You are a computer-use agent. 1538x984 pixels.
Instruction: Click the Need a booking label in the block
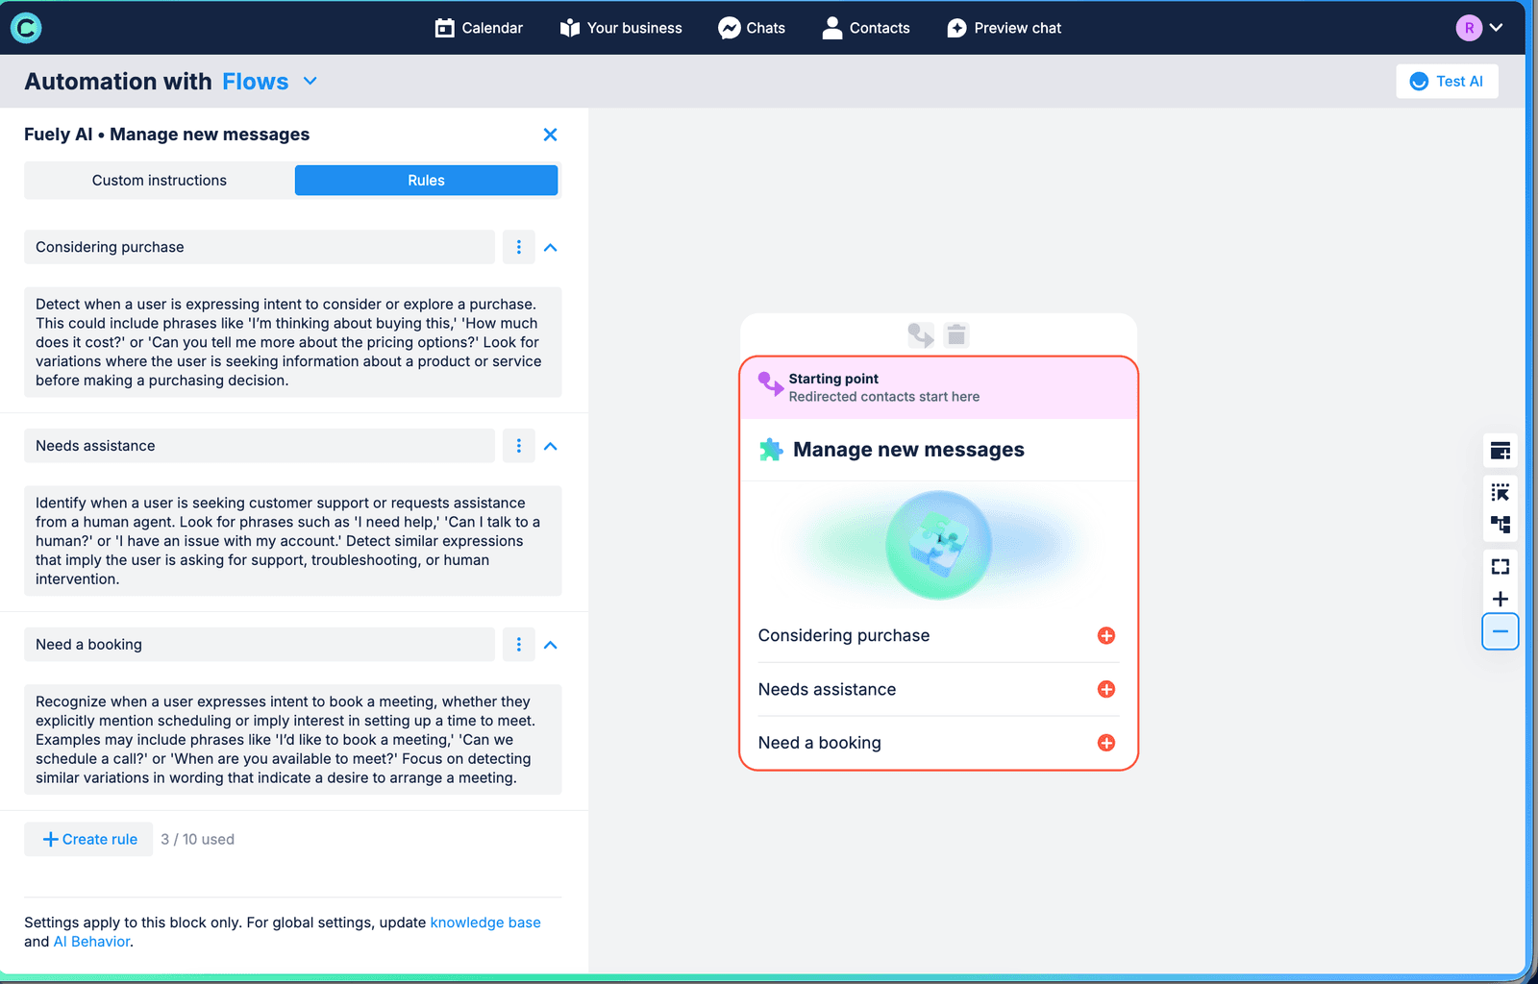tap(820, 743)
